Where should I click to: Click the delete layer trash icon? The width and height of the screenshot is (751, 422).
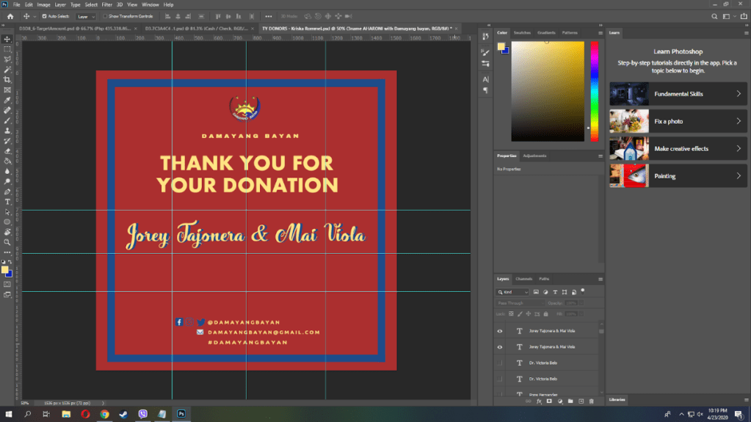[x=591, y=401]
